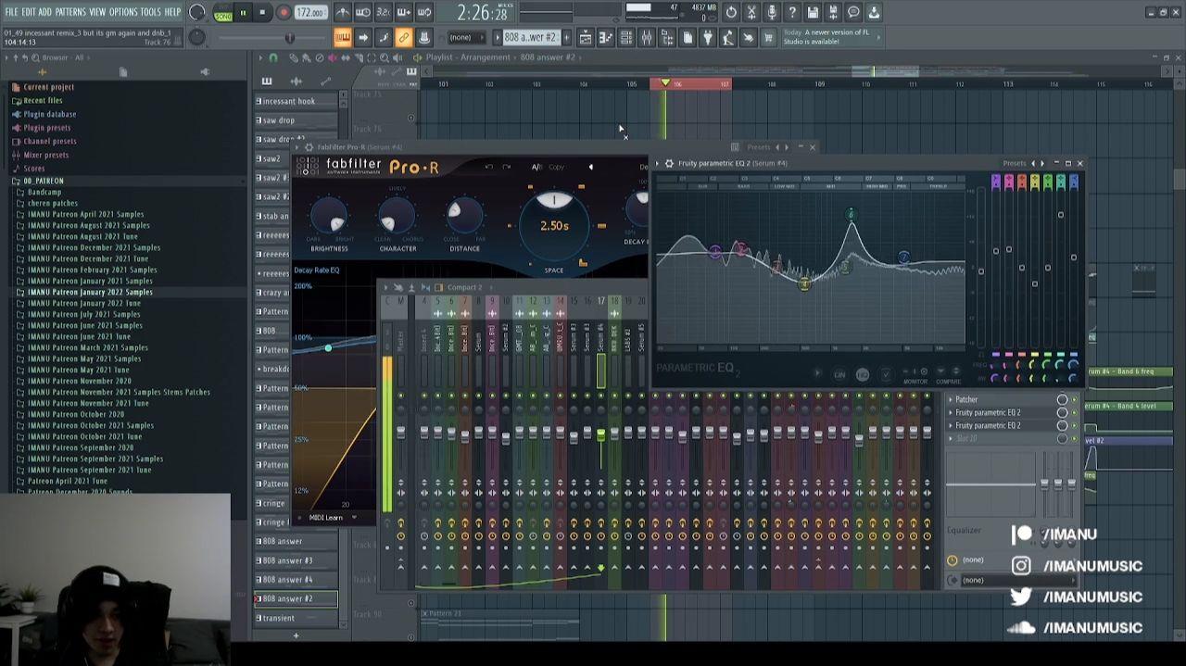Click the tempo field showing 172.000
Image resolution: width=1186 pixels, height=666 pixels.
[310, 13]
